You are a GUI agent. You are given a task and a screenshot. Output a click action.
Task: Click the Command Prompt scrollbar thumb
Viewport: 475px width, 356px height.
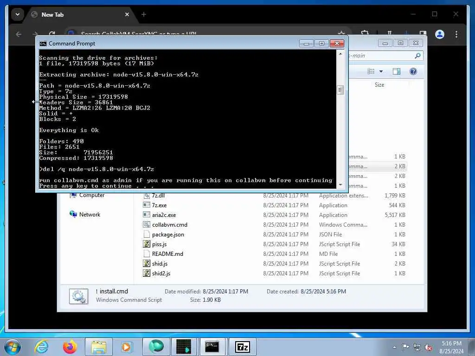[x=340, y=90]
